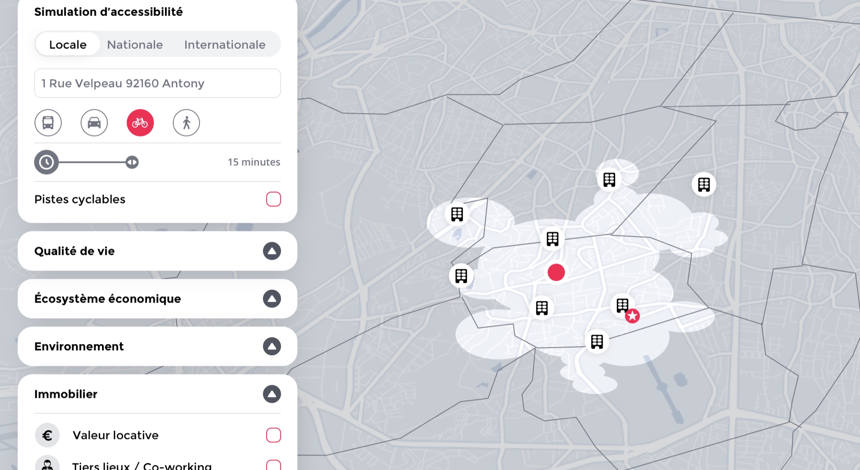
Task: Check the Valeur locative checkbox
Action: [273, 435]
